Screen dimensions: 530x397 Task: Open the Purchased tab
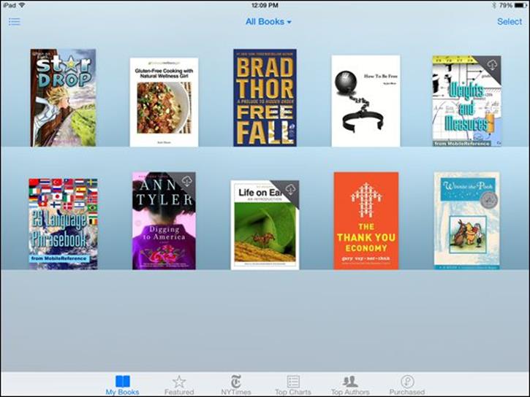(x=407, y=385)
